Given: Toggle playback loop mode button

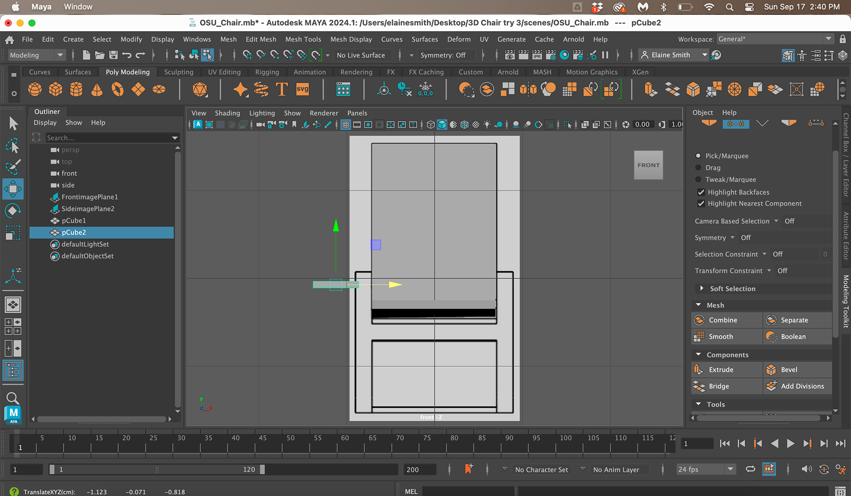Looking at the screenshot, I should click(x=750, y=469).
